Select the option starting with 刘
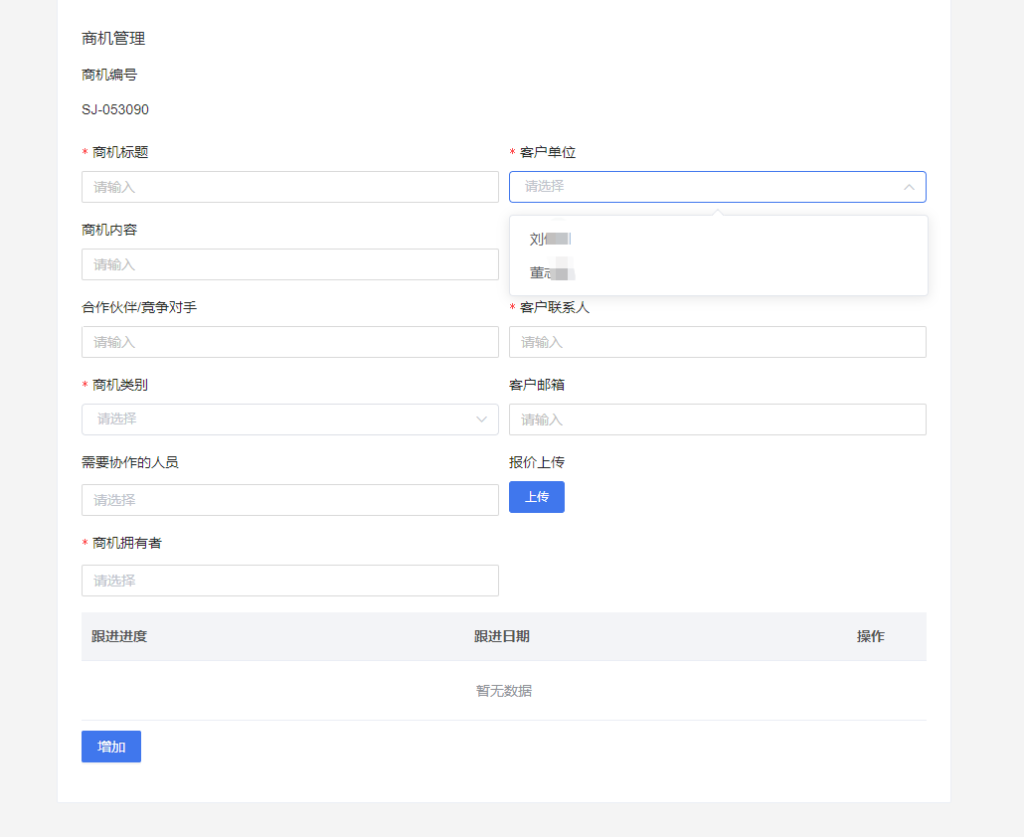 [719, 239]
